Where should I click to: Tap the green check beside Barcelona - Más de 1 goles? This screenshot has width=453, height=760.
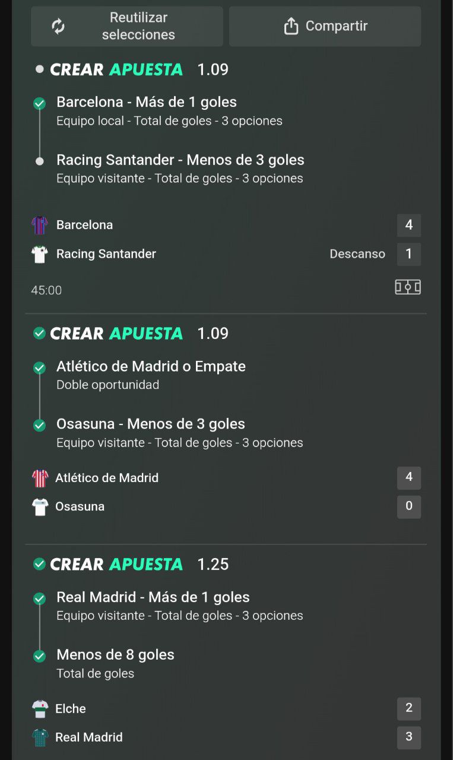click(x=39, y=104)
